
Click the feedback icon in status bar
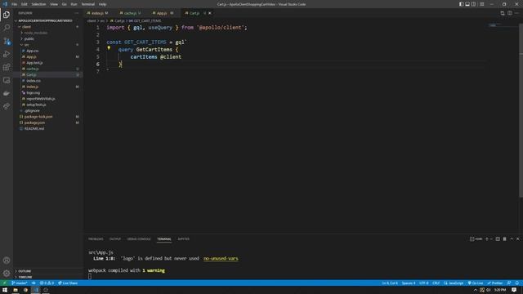(509, 283)
